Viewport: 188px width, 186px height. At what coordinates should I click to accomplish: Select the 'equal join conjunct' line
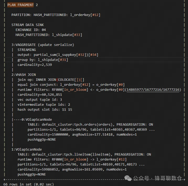(71, 85)
